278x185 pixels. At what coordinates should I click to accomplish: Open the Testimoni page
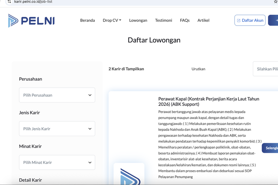[163, 20]
